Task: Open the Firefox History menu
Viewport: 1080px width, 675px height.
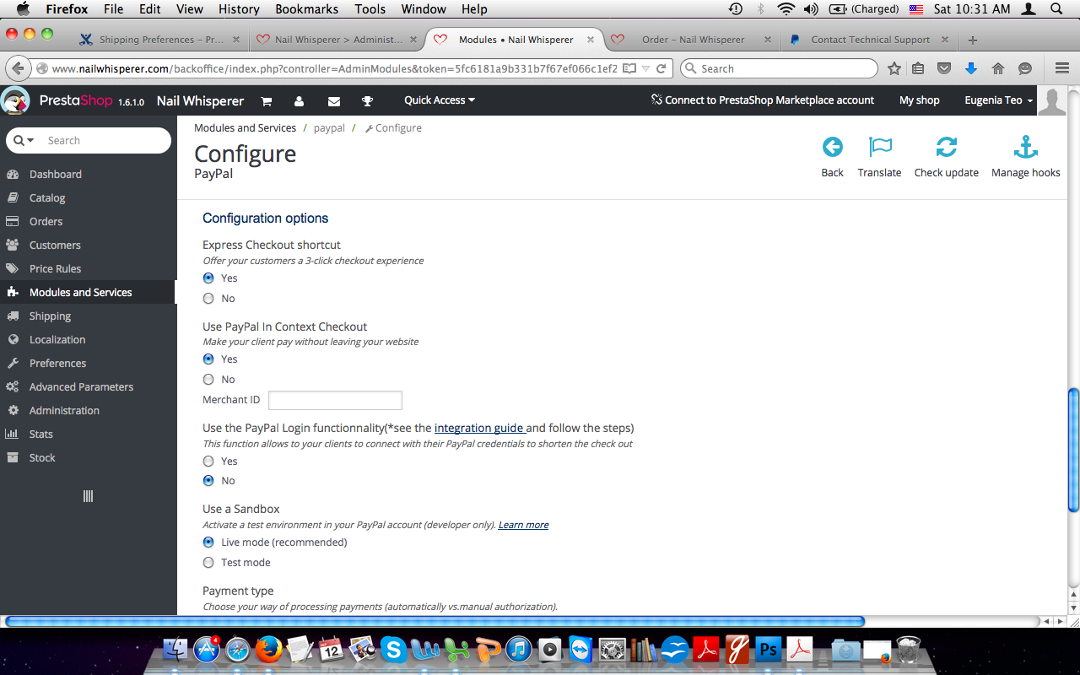Action: [x=239, y=9]
